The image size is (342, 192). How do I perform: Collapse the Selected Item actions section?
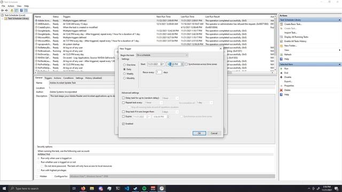339,65
